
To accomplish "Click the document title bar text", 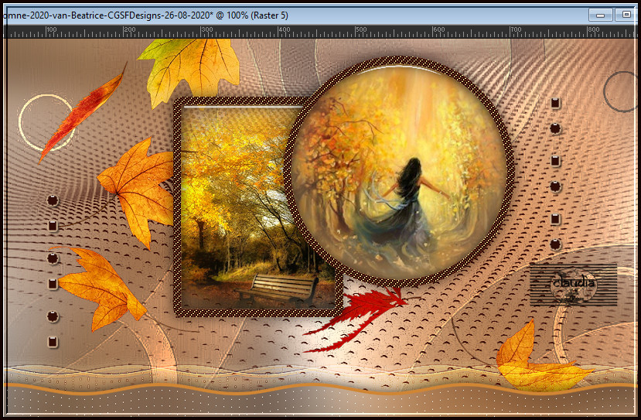I will click(x=145, y=15).
